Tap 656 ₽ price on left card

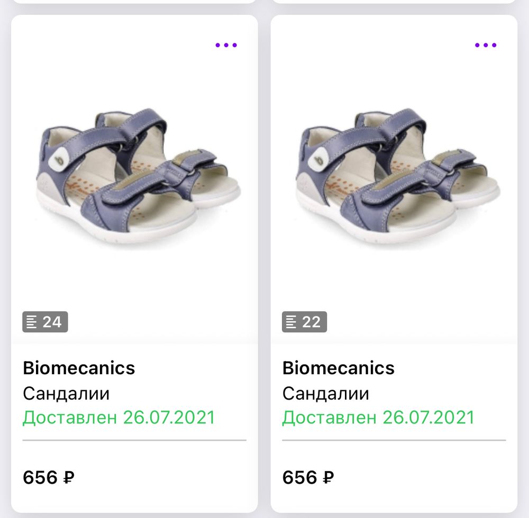(49, 477)
